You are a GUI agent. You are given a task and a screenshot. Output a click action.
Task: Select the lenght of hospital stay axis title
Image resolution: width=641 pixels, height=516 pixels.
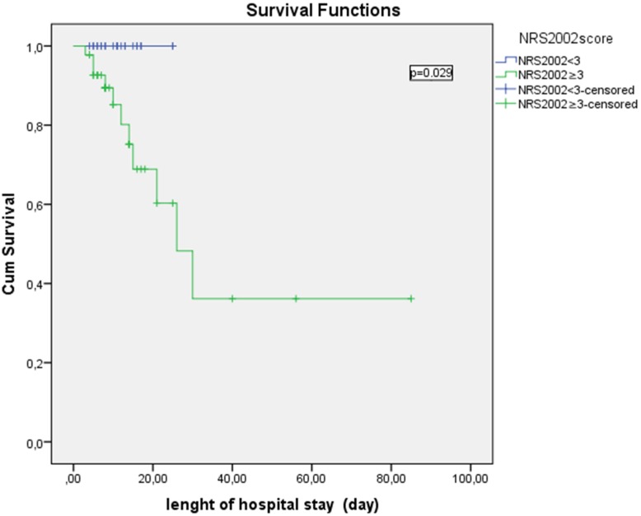click(272, 505)
